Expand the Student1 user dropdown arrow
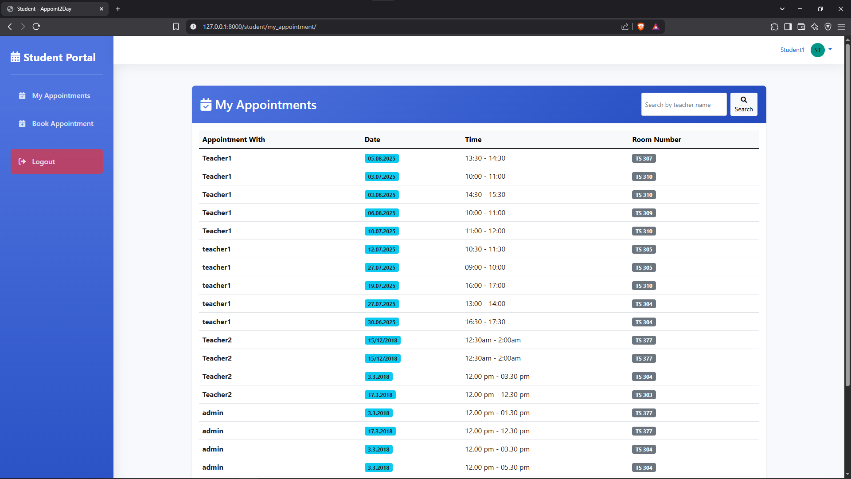Viewport: 851px width, 479px height. pos(830,50)
